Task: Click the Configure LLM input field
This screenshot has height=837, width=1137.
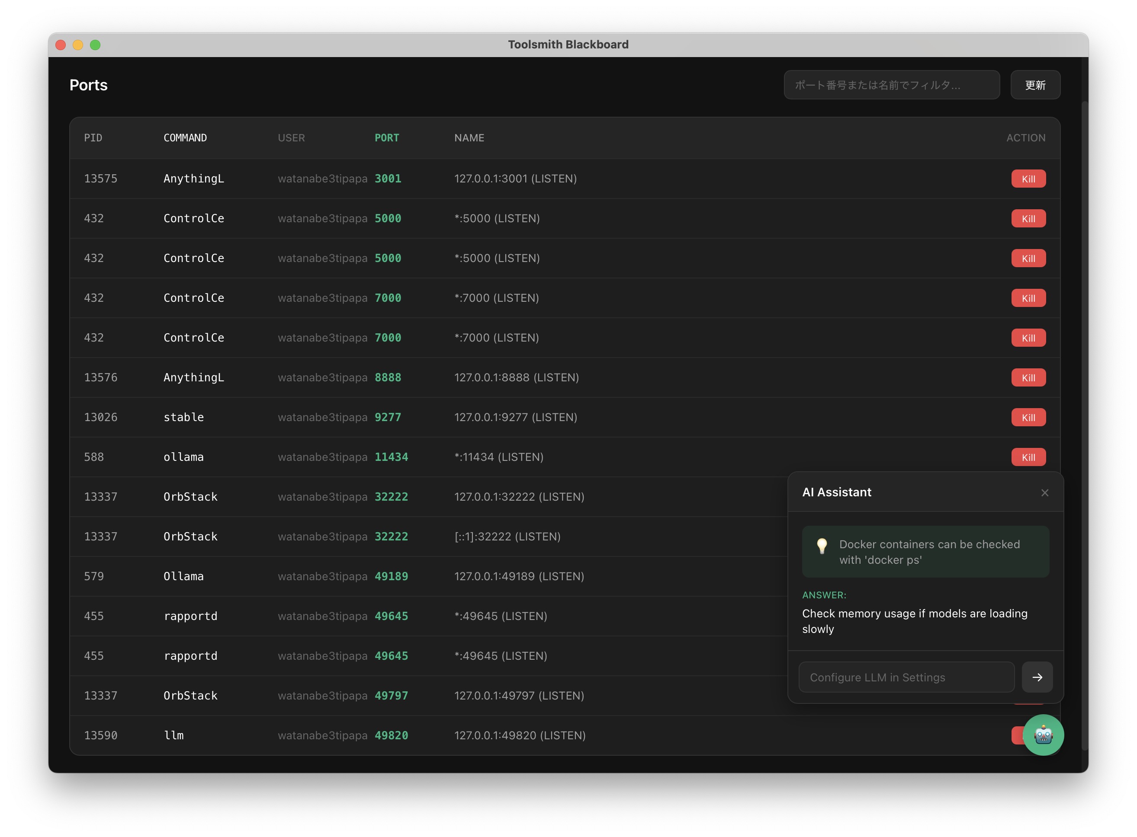Action: click(906, 677)
